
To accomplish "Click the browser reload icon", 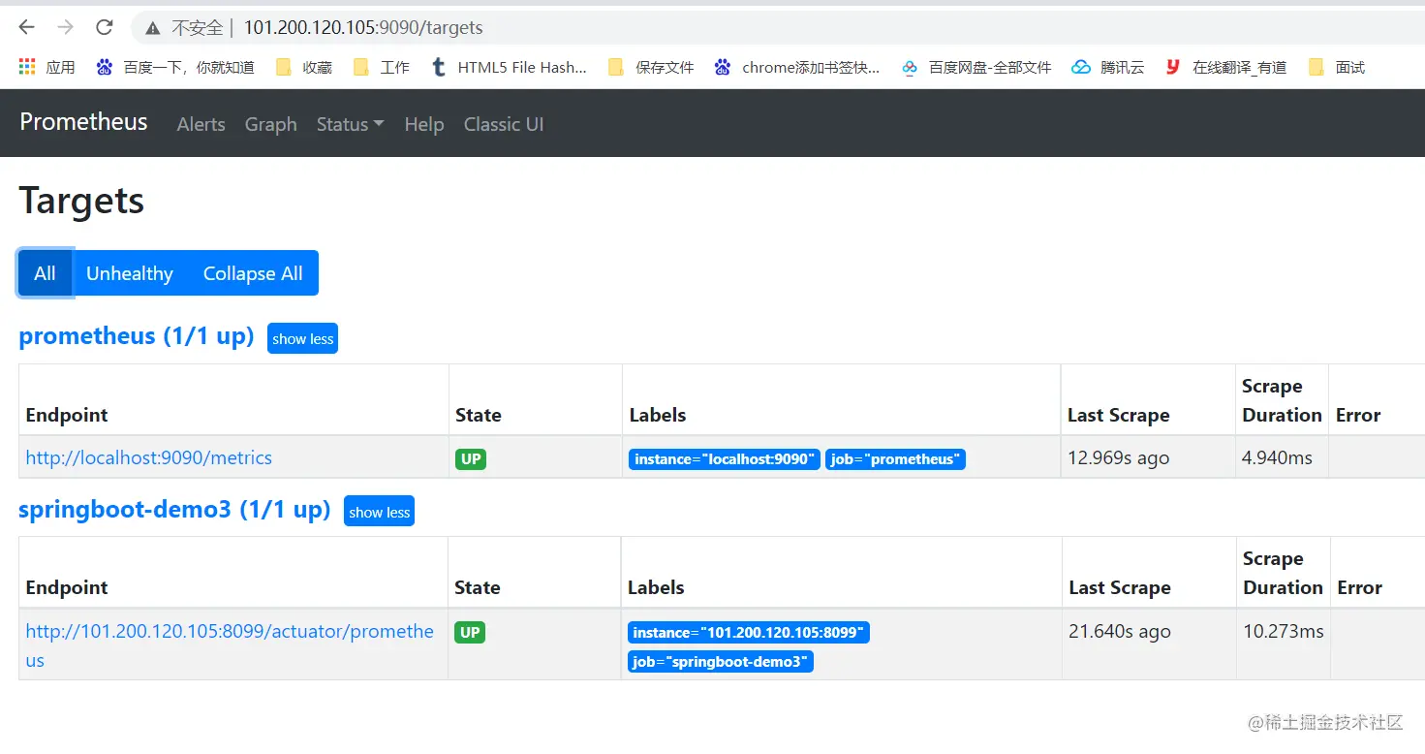I will 105,27.
